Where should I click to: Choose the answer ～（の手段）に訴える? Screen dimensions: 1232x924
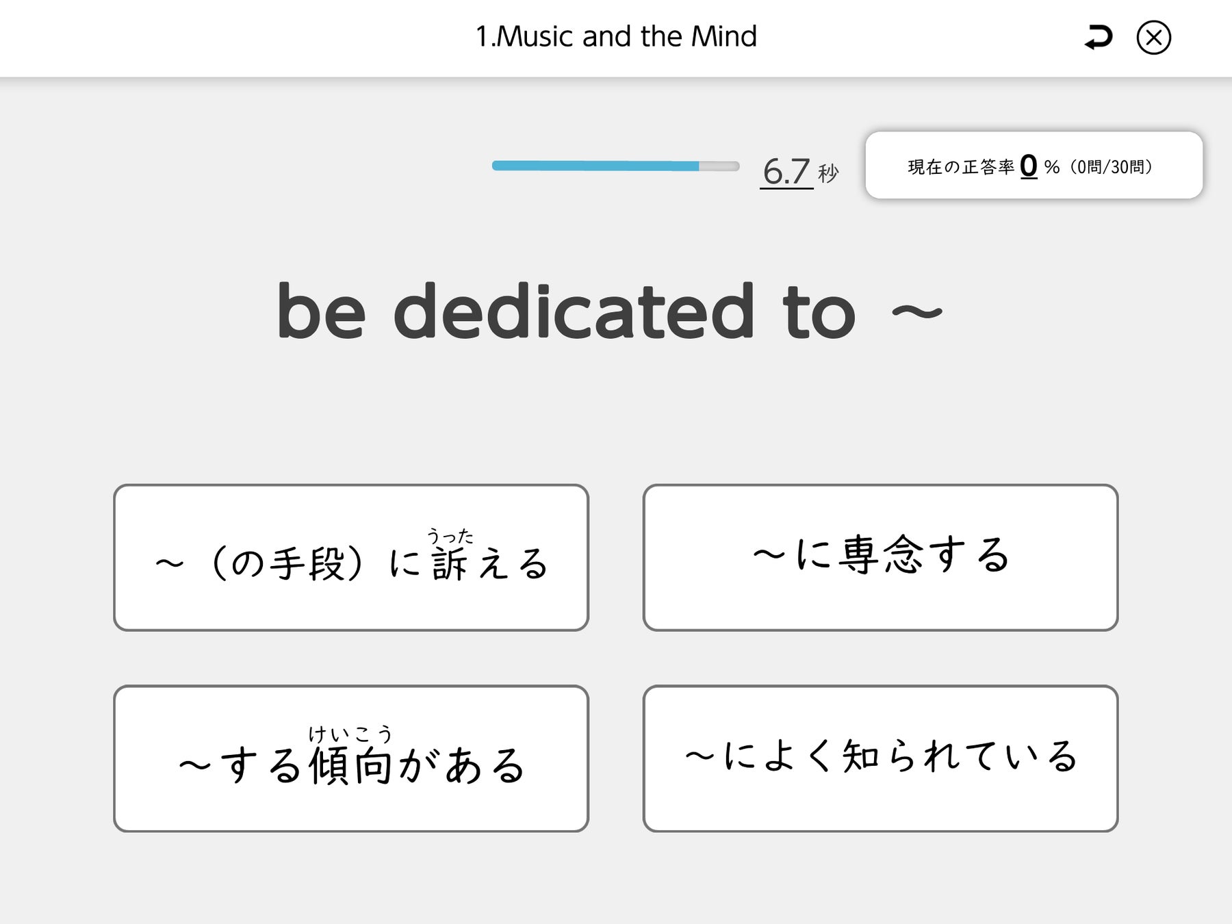pos(351,558)
